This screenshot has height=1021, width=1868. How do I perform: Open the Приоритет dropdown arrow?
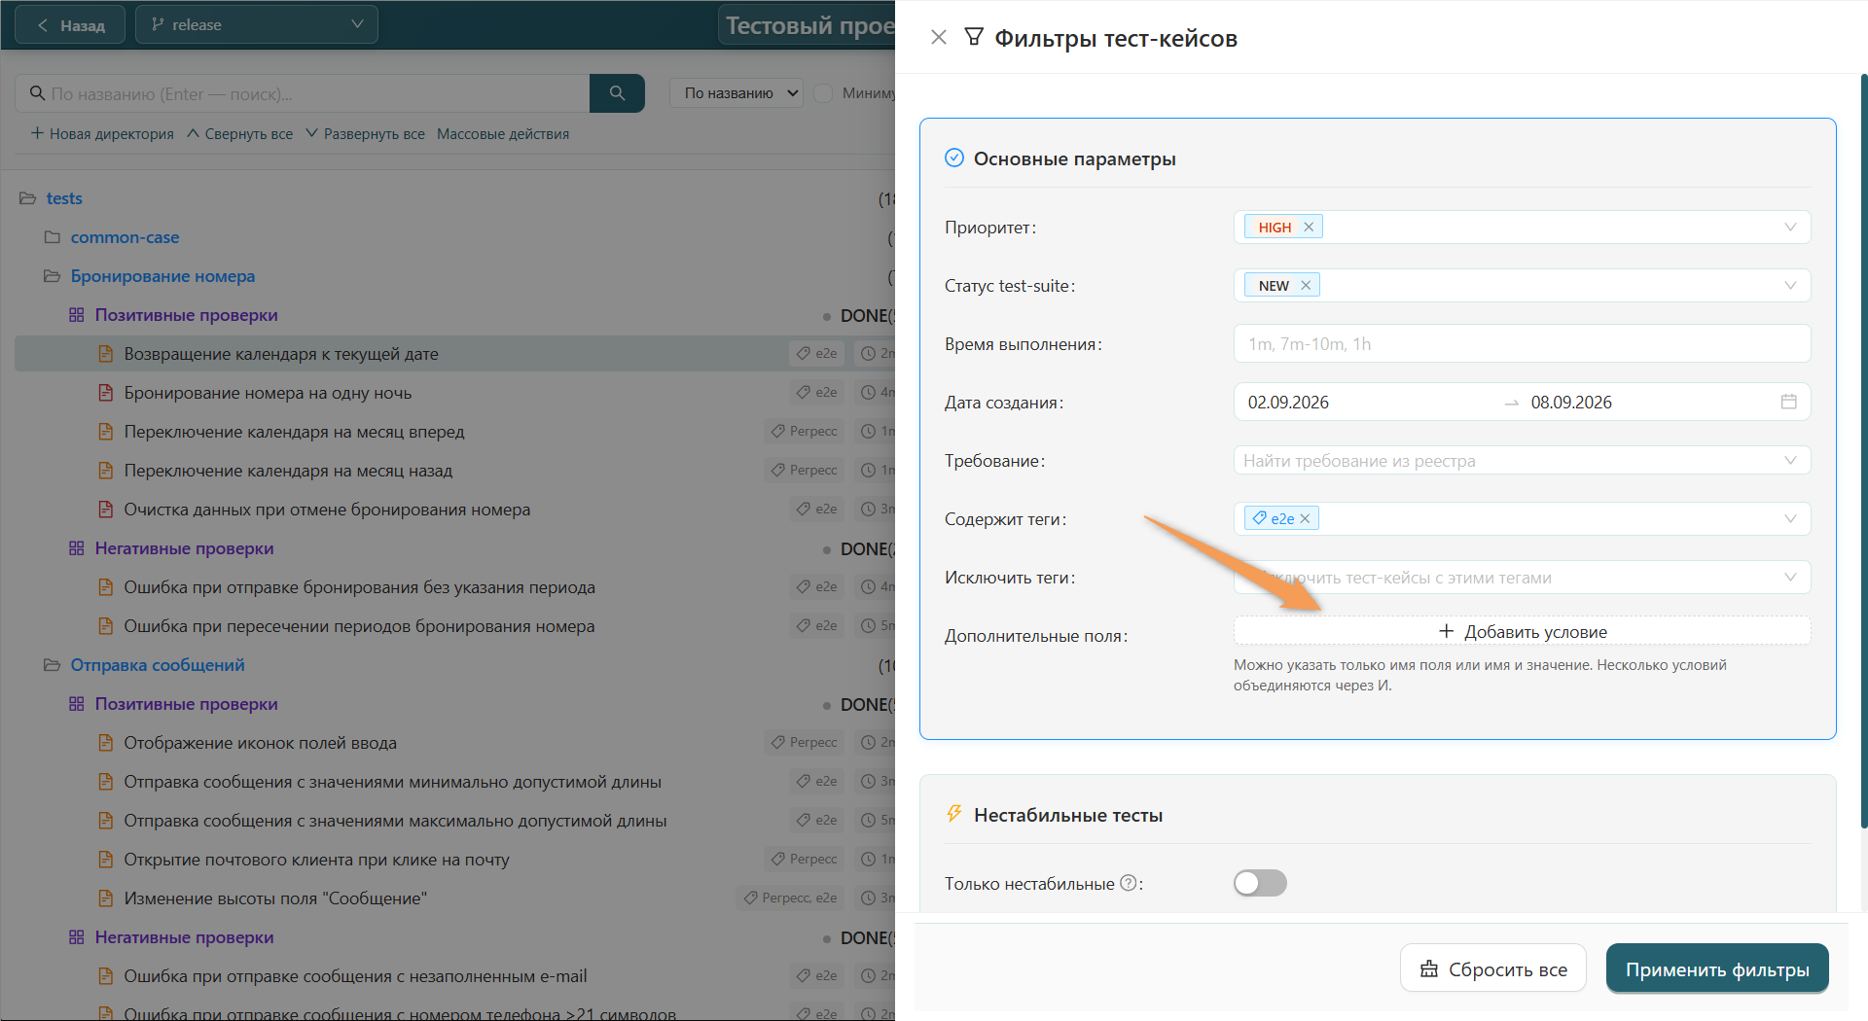[x=1790, y=227]
